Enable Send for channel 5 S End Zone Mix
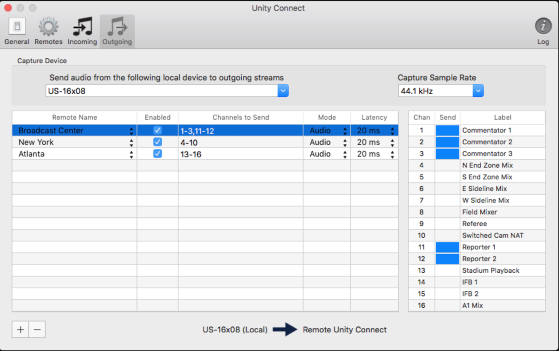 coord(447,177)
